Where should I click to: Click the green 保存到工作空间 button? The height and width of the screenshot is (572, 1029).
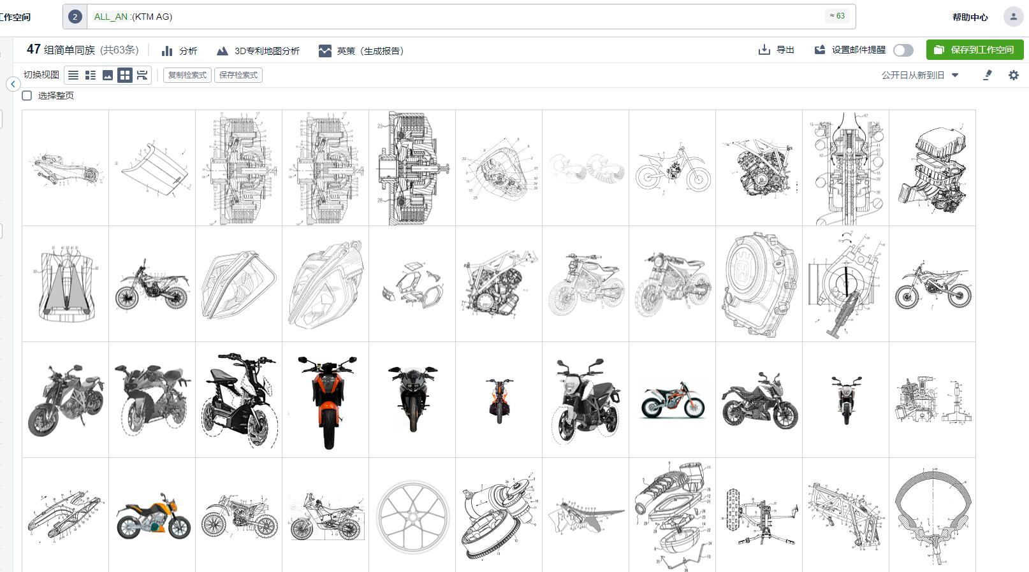coord(974,50)
